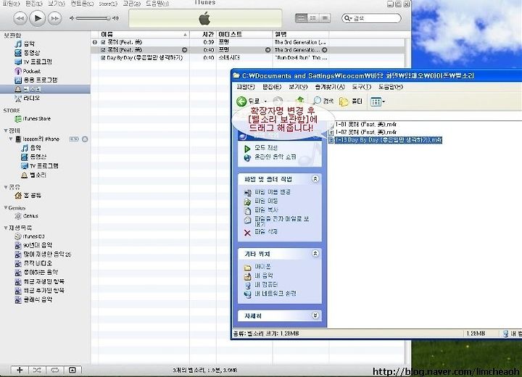Expand 자세히 panel
Screen dimensions: 522x377
[315, 315]
